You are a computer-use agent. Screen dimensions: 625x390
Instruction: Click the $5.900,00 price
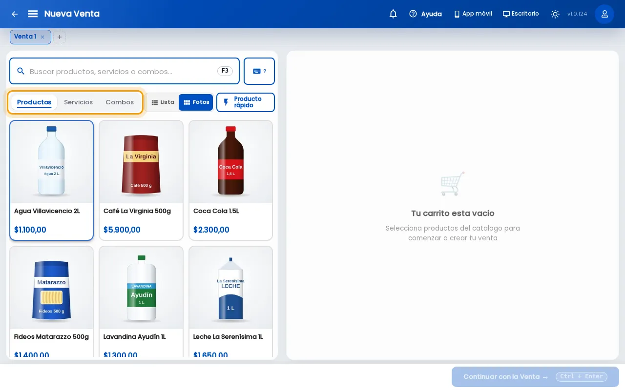122,230
